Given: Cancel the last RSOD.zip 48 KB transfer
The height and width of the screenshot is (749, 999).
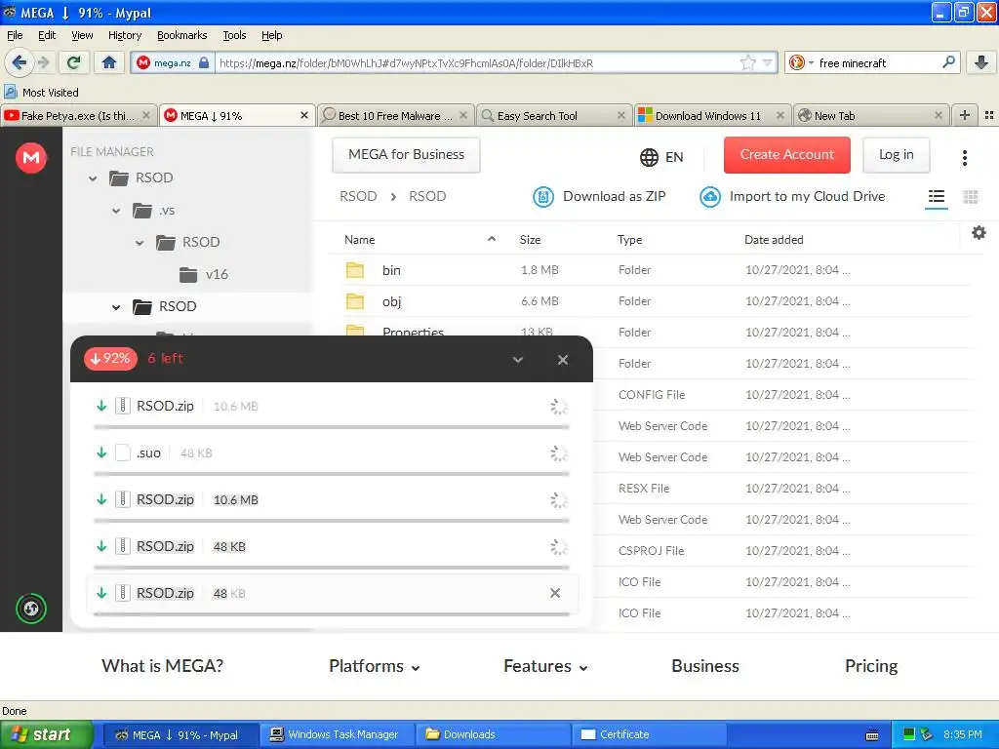Looking at the screenshot, I should [x=555, y=593].
